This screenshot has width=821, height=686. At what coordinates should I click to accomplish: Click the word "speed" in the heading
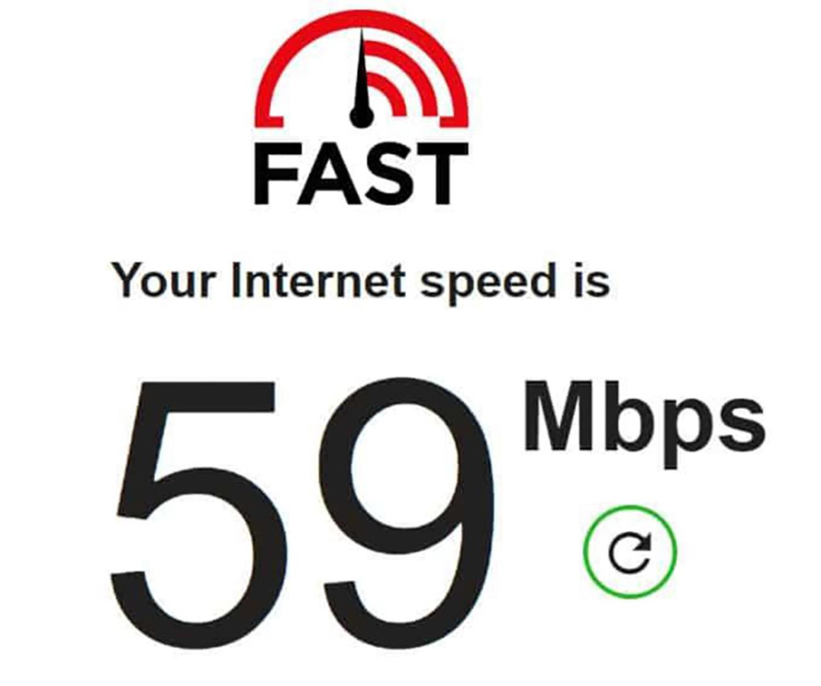click(488, 282)
